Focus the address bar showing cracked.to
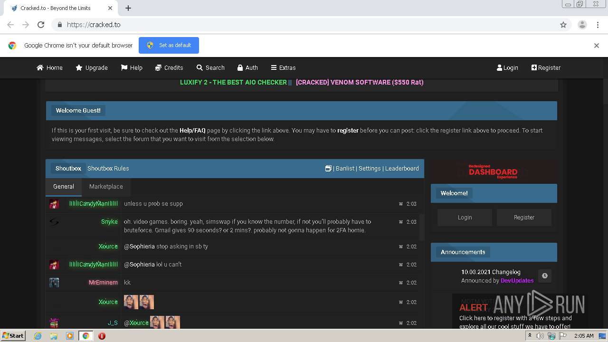 point(304,25)
